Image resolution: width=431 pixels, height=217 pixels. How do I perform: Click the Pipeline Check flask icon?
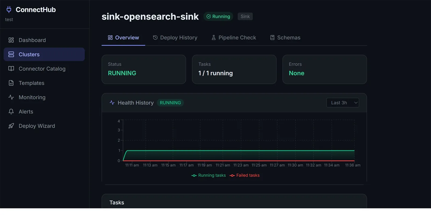point(214,38)
